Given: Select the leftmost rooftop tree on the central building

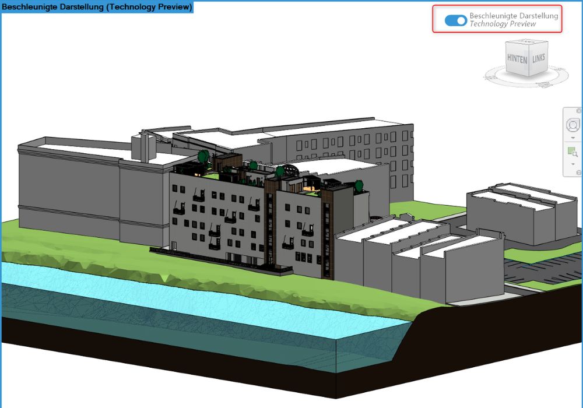Looking at the screenshot, I should (x=203, y=156).
